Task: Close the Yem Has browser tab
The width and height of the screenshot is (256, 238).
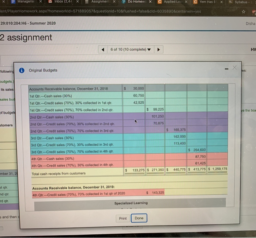Action: click(221, 2)
